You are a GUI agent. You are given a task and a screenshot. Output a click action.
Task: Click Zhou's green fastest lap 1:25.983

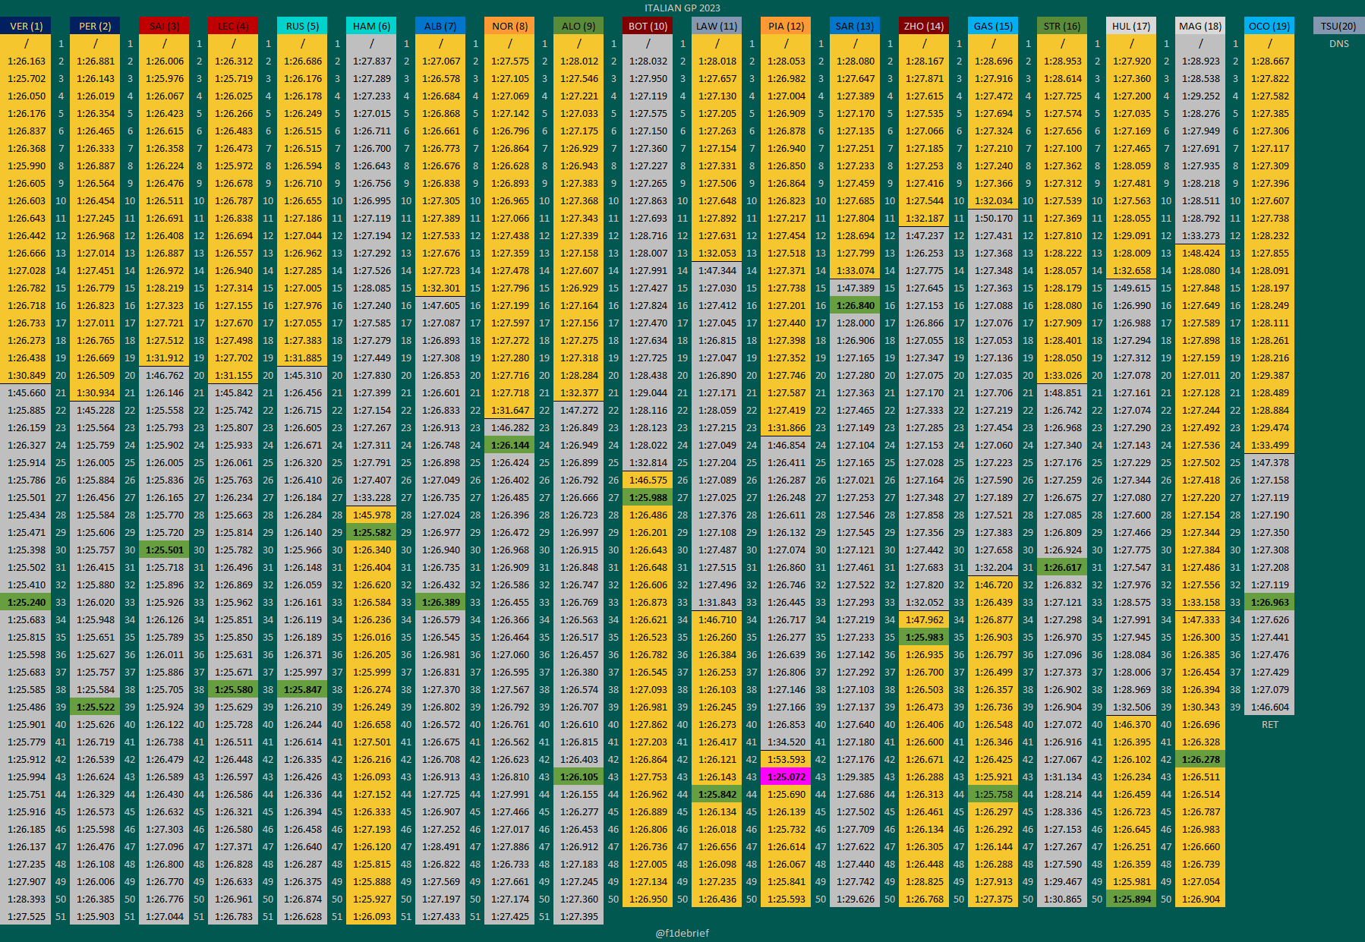(925, 637)
